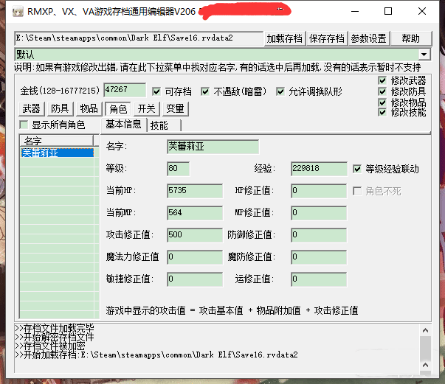Screen dimensions: 445x384
Task: Enable 显示所有角色 checkbox
Action: [24, 125]
